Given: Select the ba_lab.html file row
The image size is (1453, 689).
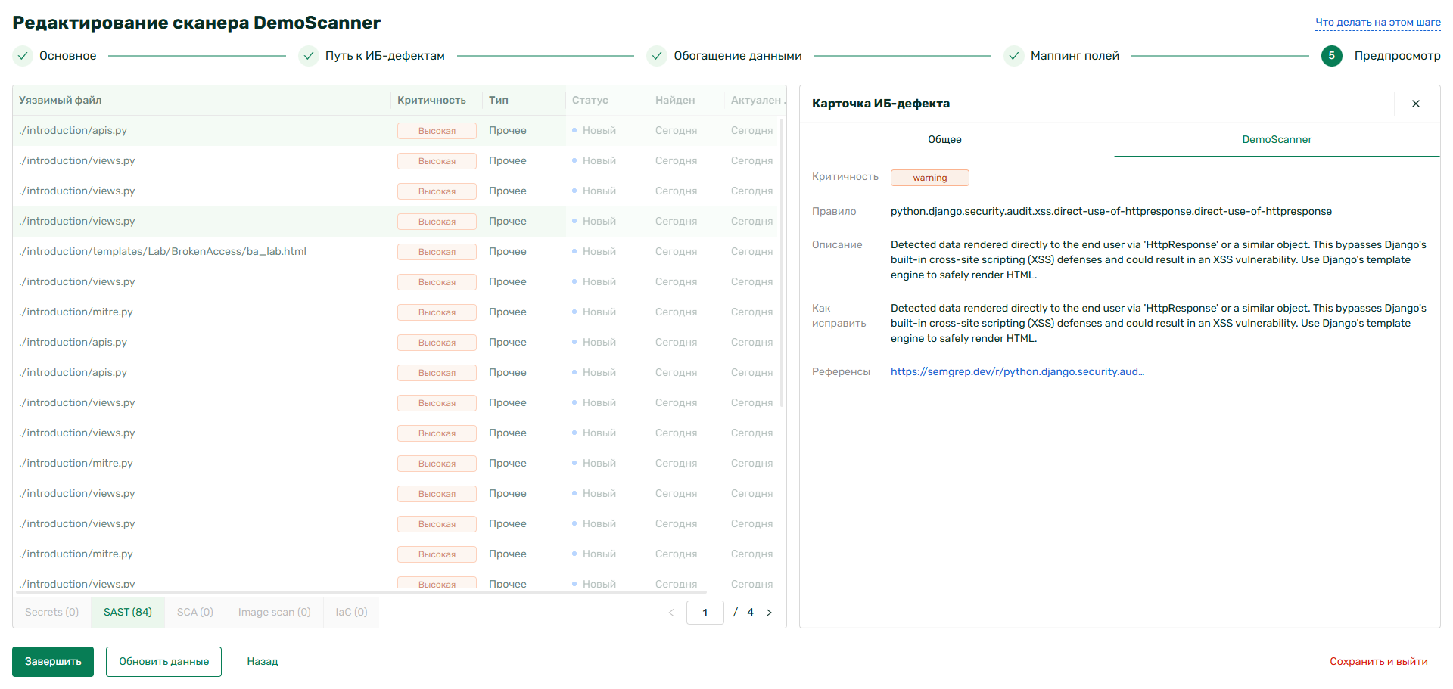Looking at the screenshot, I should coord(394,252).
